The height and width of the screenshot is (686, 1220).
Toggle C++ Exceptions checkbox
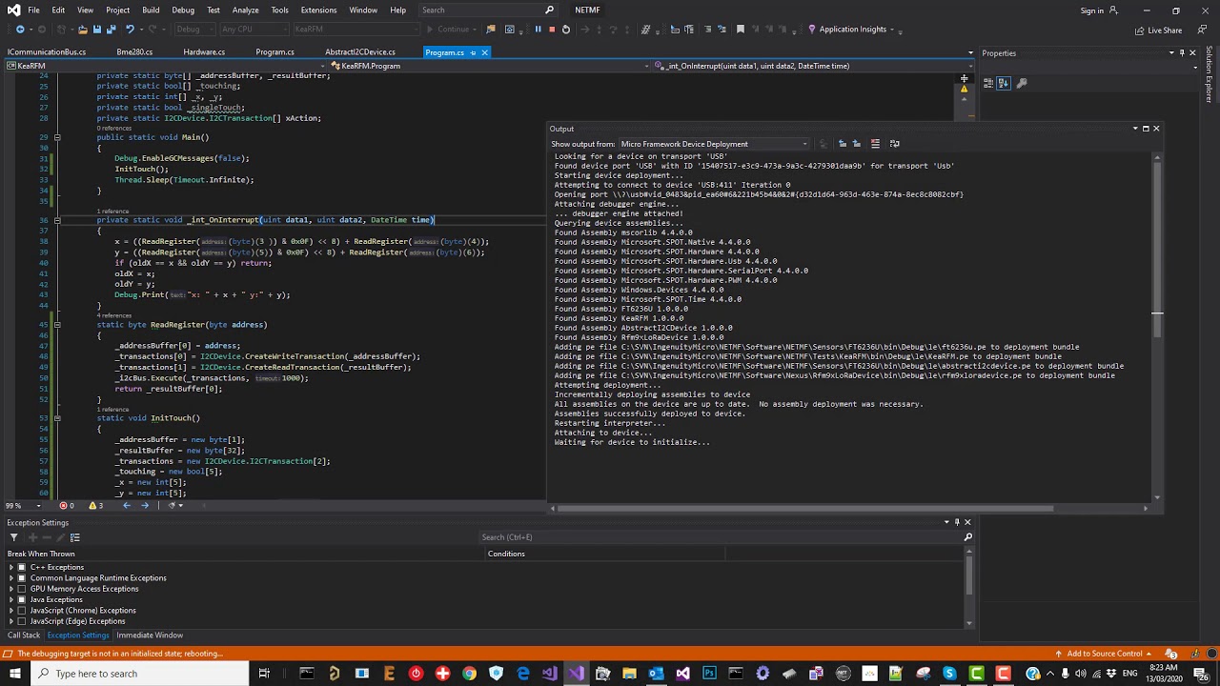[x=22, y=567]
